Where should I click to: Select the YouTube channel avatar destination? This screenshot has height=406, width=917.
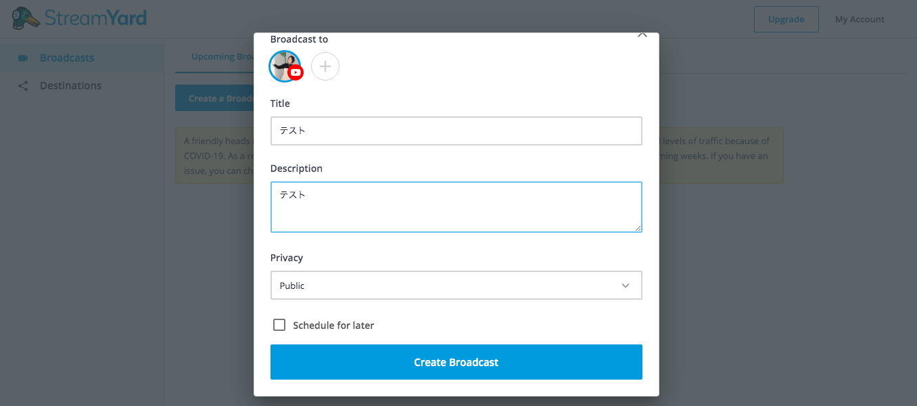(285, 66)
